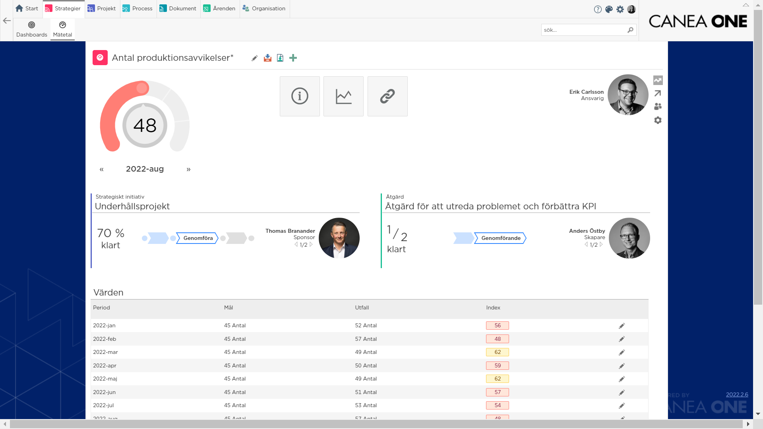
Task: Open version link 2022.2.6
Action: click(737, 394)
